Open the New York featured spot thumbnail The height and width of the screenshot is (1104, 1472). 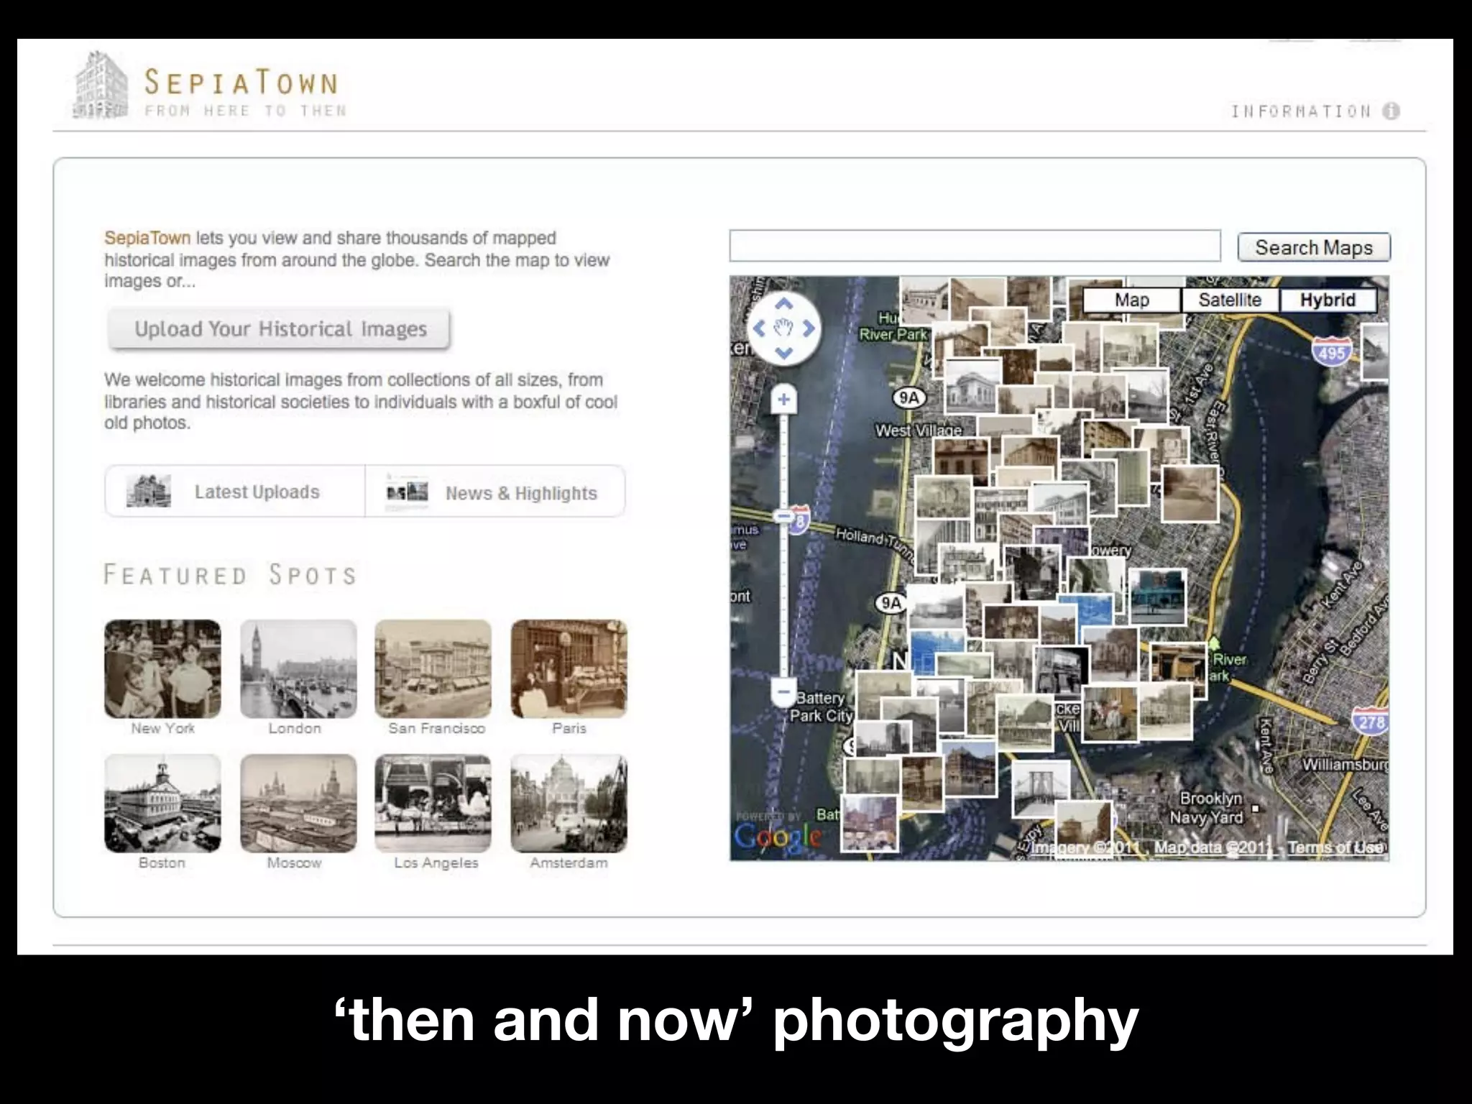162,669
